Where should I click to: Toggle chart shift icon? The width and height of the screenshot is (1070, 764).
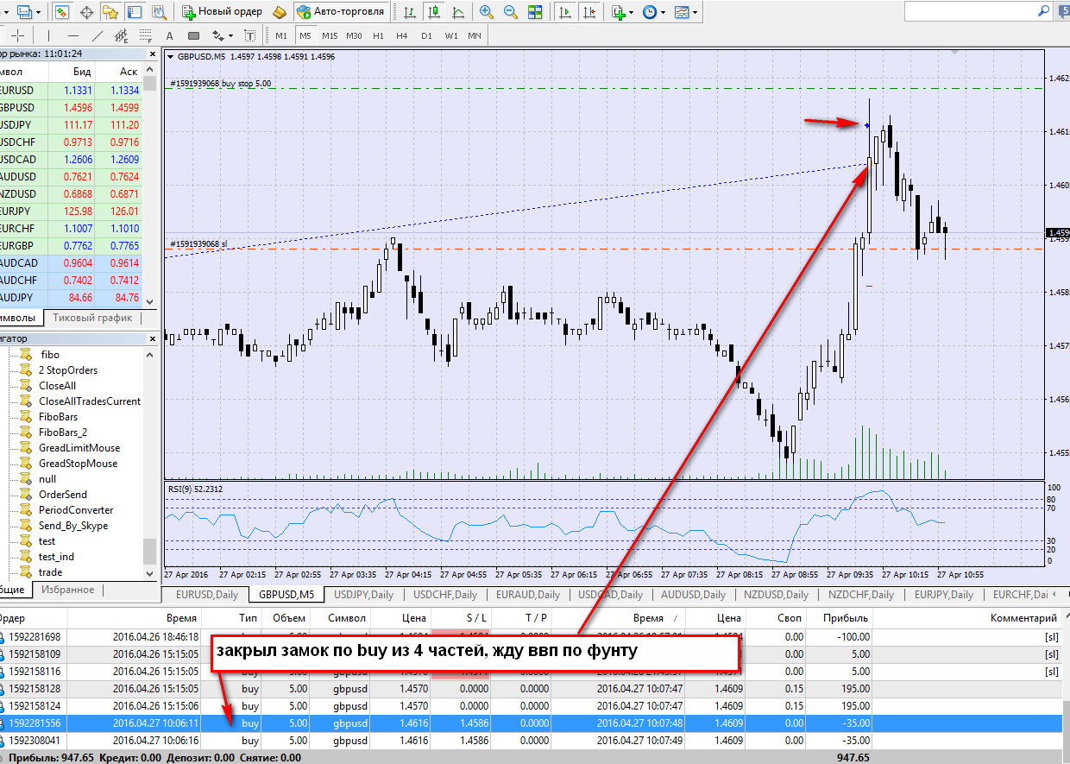[588, 12]
